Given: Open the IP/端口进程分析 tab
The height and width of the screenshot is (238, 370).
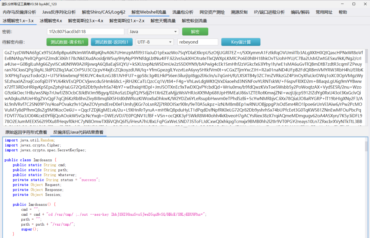Looking at the screenshot, I should coord(269,12).
